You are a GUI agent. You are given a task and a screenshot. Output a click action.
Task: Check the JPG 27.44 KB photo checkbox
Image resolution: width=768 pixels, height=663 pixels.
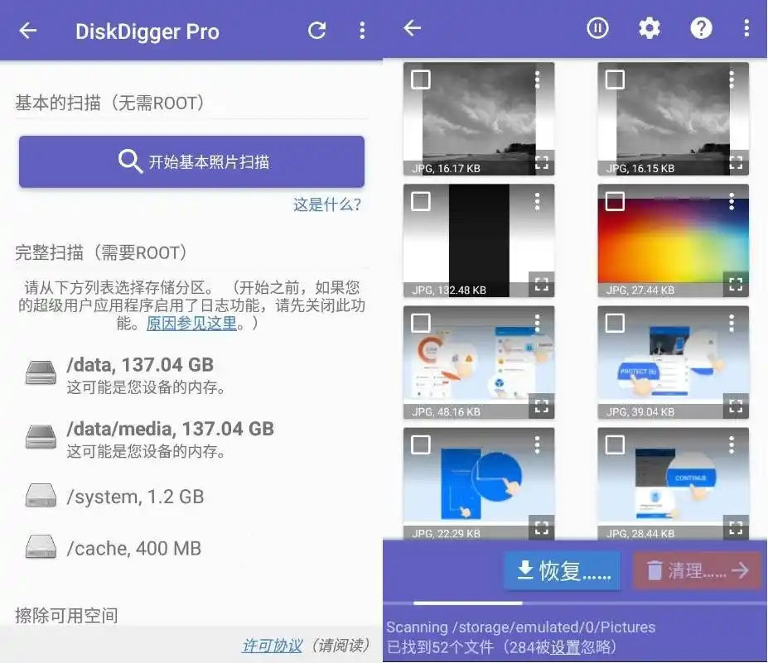(x=615, y=201)
